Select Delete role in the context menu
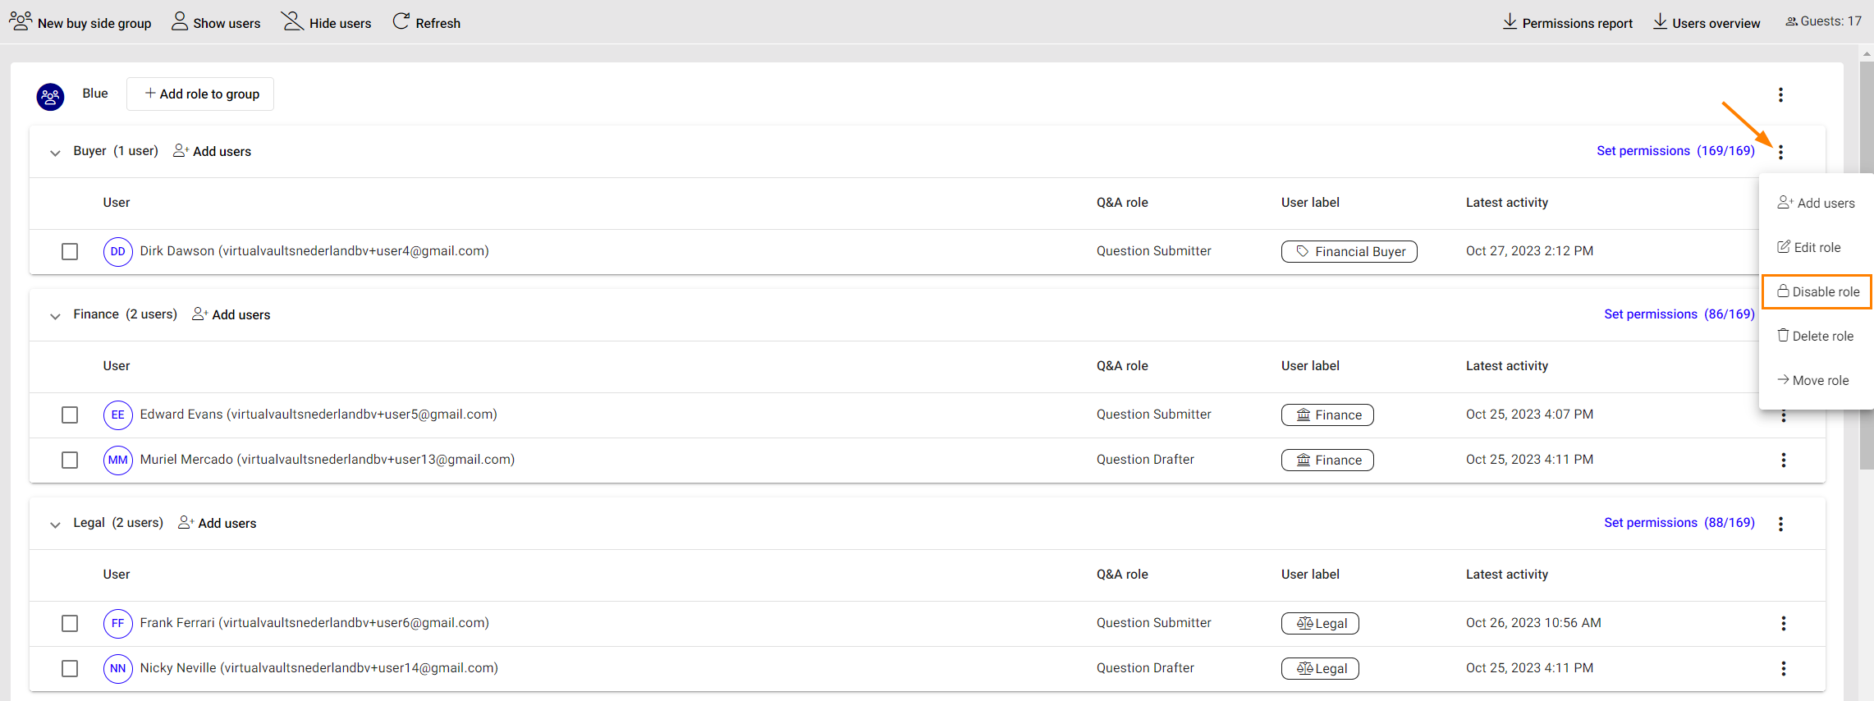Screen dimensions: 1874x701 pos(1815,337)
